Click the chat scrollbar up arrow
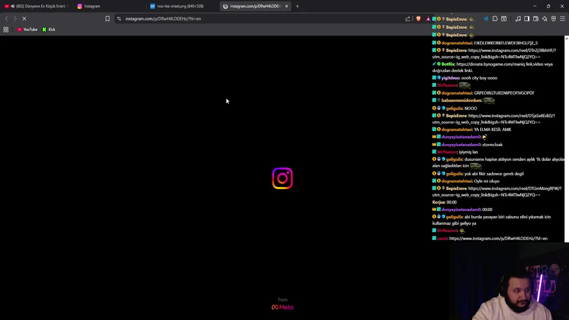569x320 pixels. (x=566, y=39)
